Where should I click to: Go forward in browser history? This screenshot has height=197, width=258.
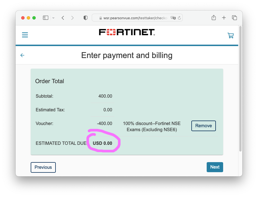click(x=73, y=18)
